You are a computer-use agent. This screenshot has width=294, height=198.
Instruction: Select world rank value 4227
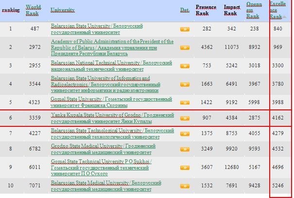tap(35, 133)
